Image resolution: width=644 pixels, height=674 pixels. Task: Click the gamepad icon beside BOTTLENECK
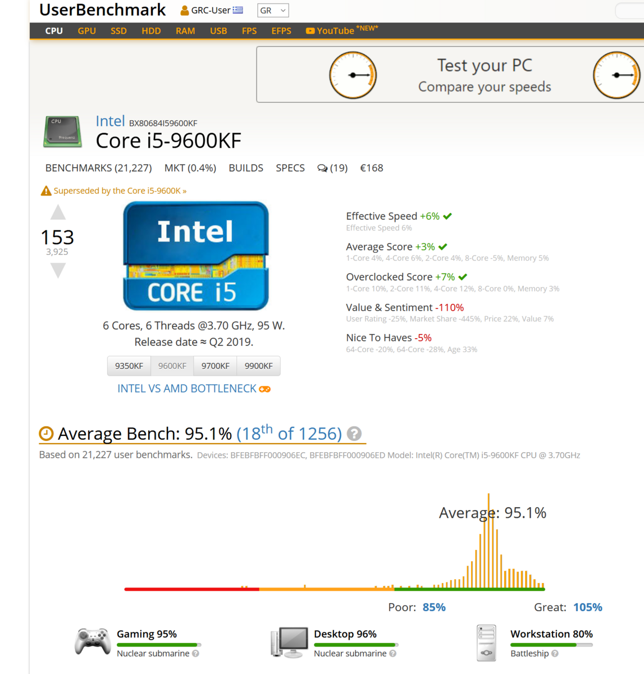(264, 389)
